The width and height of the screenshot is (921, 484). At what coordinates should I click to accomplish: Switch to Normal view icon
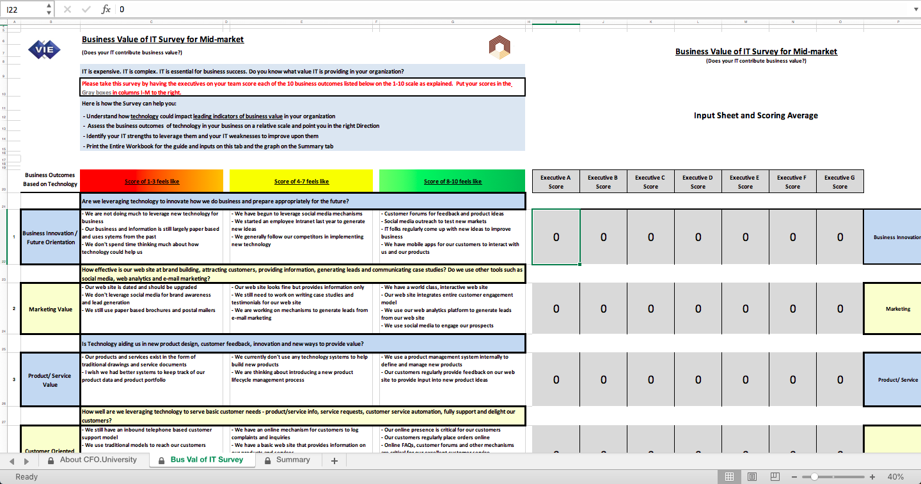729,477
